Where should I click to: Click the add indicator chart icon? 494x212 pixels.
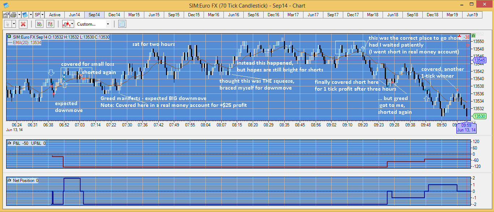pyautogui.click(x=40, y=24)
